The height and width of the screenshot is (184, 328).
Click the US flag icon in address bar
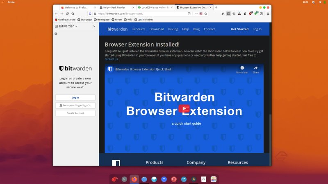(x=201, y=13)
